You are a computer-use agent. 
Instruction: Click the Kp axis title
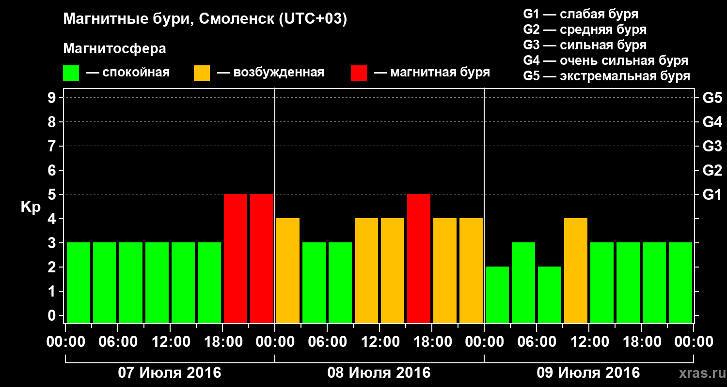click(x=31, y=207)
